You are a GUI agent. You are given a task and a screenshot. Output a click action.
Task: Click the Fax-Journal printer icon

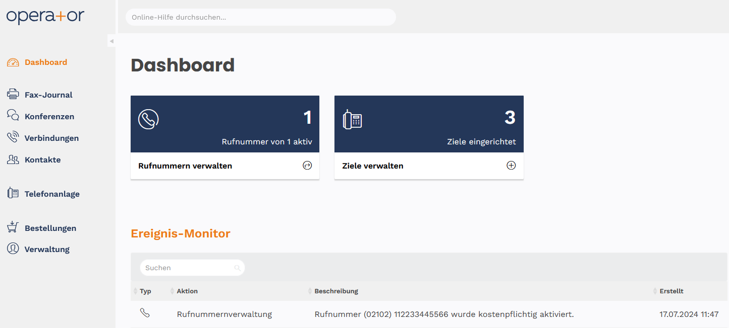tap(13, 95)
